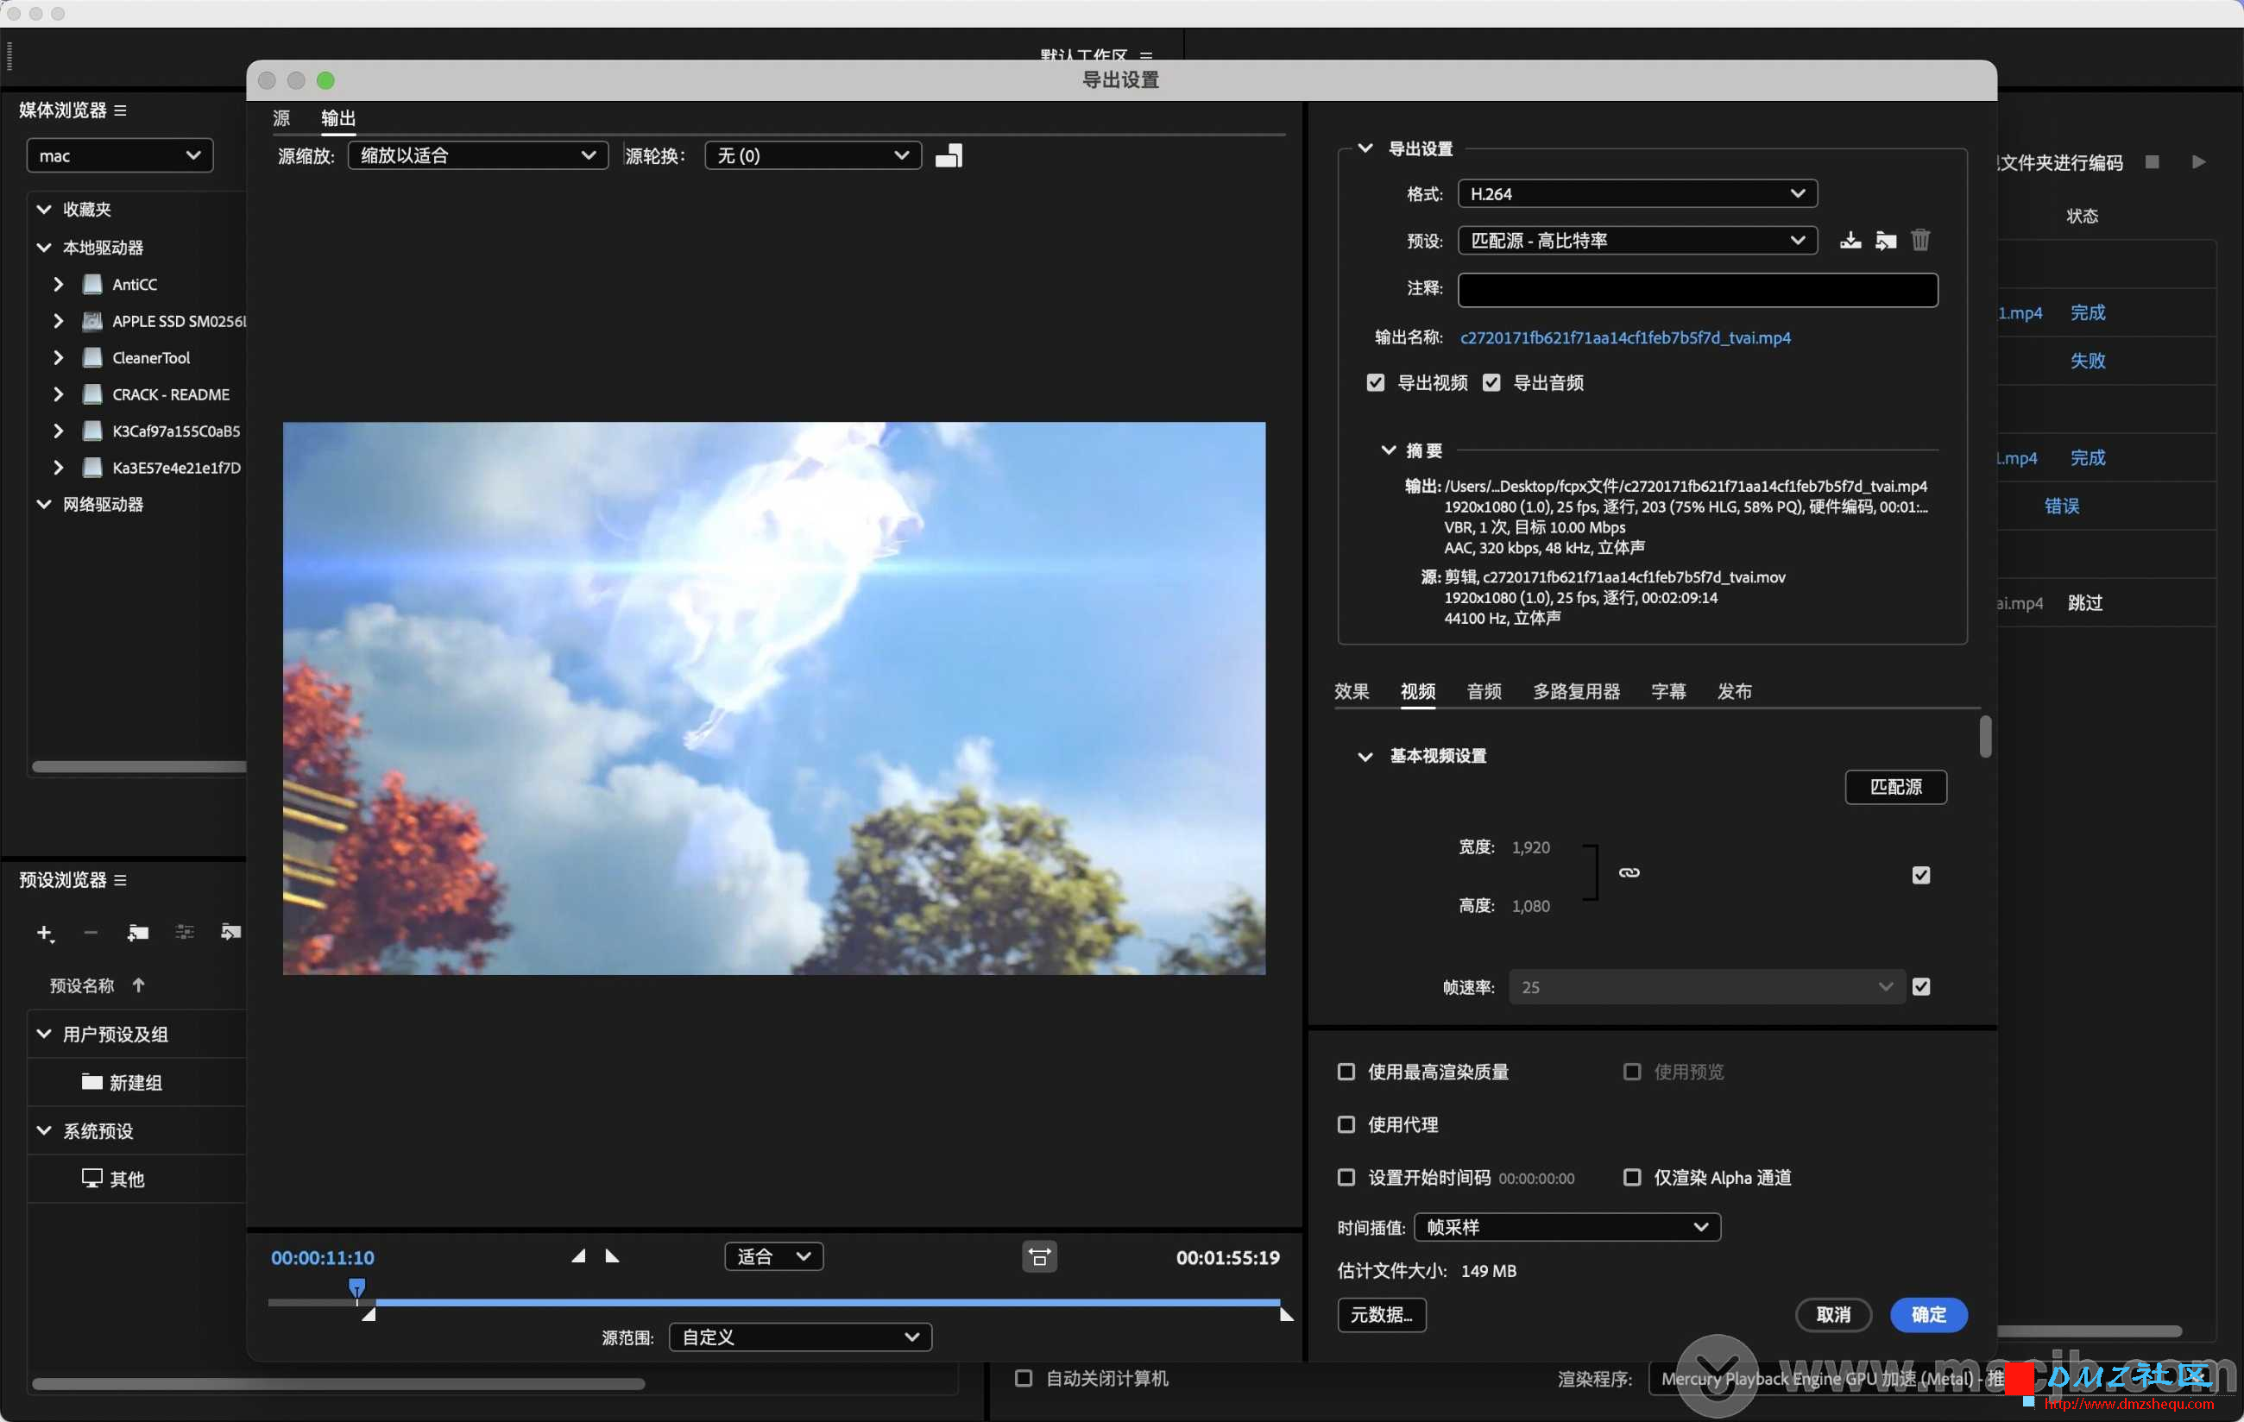The width and height of the screenshot is (2244, 1422).
Task: Delete preset using the trash icon
Action: coord(1920,241)
